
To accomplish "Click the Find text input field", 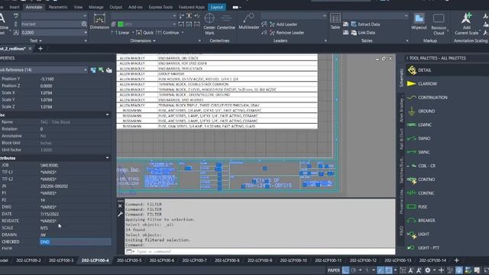I will [50, 24].
